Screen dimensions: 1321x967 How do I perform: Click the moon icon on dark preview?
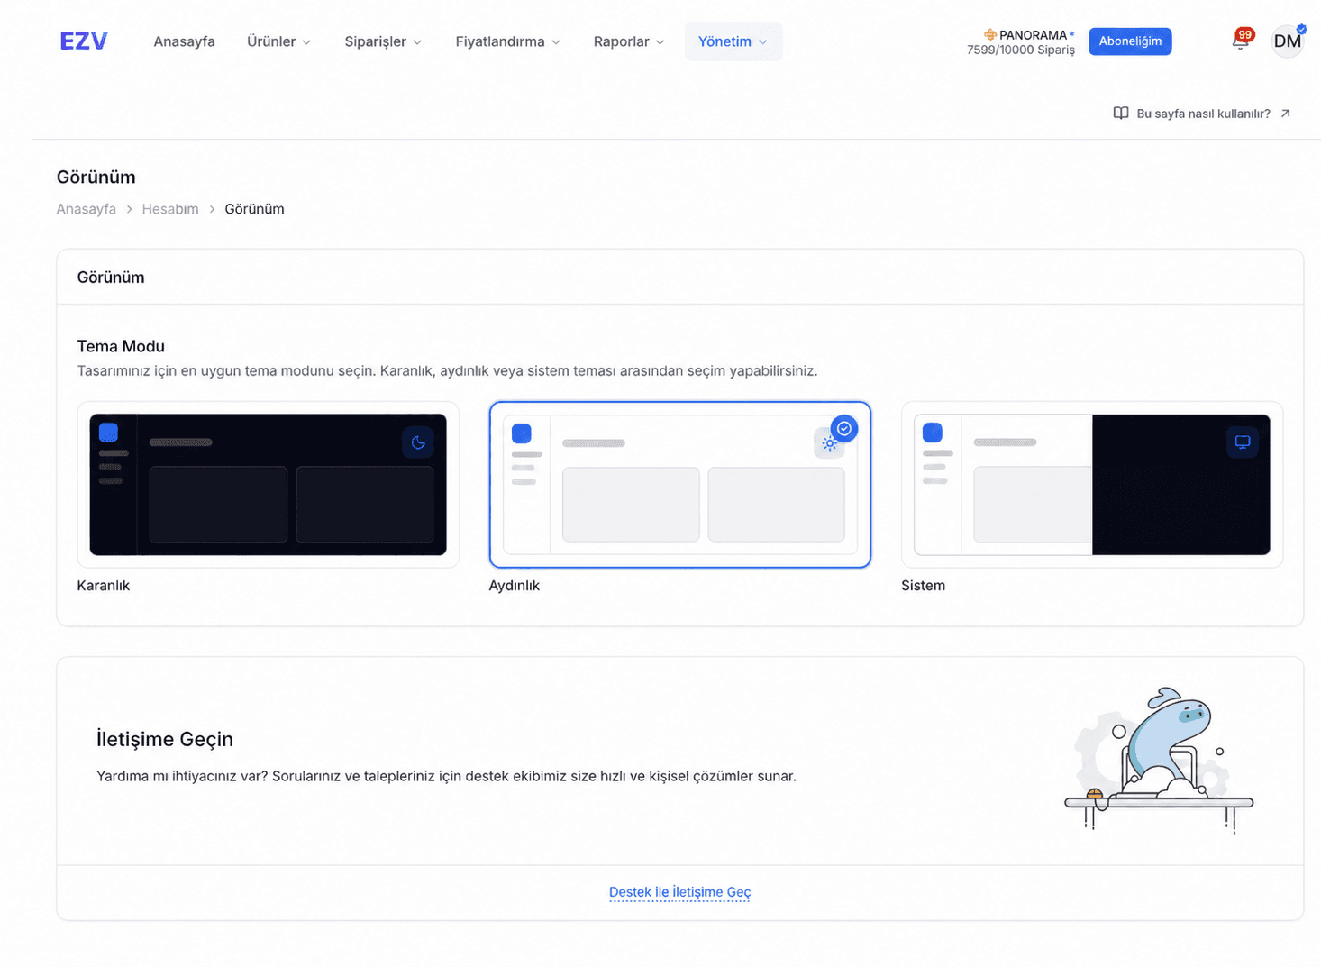tap(418, 442)
